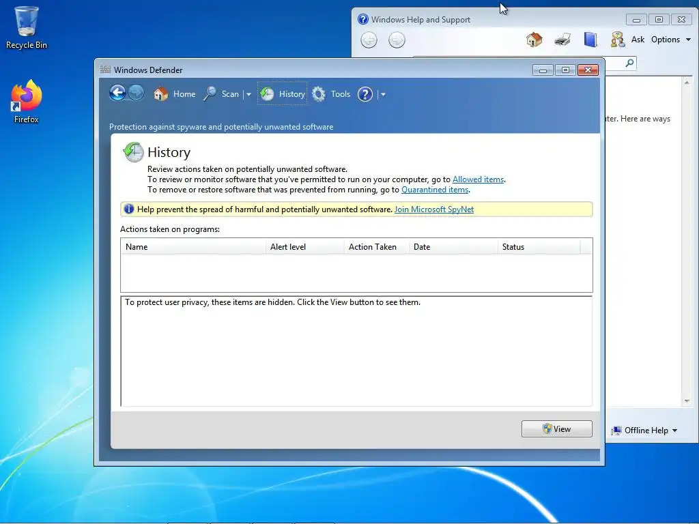Open the Allowed items link
699x524 pixels.
click(478, 179)
